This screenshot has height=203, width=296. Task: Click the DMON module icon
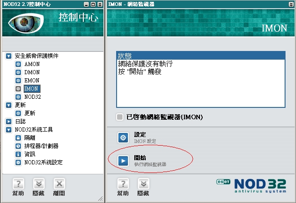[18, 72]
